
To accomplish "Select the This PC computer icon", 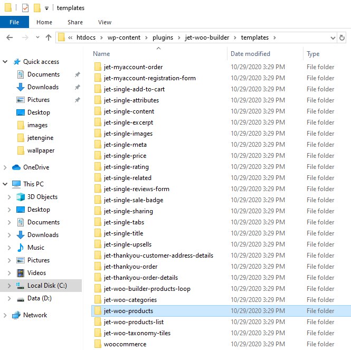I will pos(16,184).
